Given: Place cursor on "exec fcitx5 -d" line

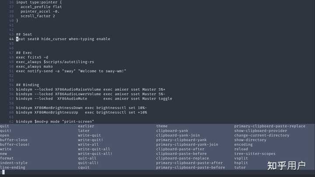Looking at the screenshot, I should point(32,57).
